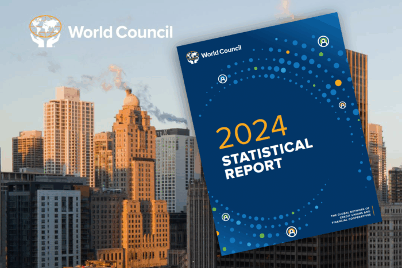Screen dimensions: 402x268
Task: Click the orange 2024 year text
Action: pos(253,131)
